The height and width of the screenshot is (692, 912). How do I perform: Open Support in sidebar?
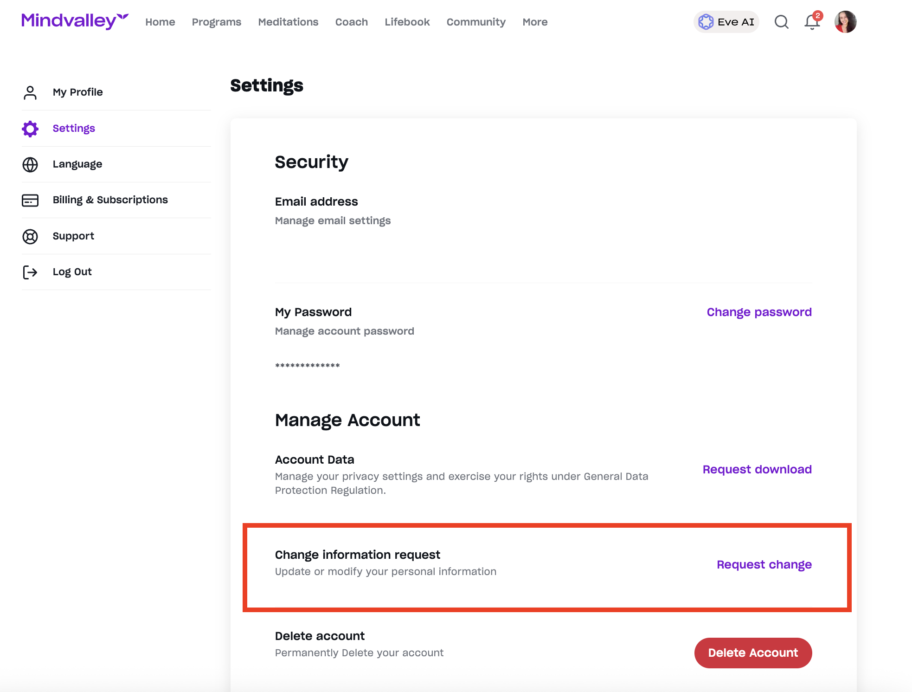[x=73, y=236]
